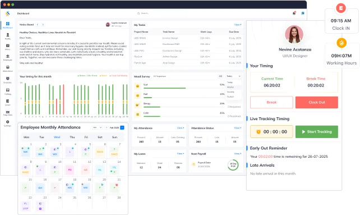Click the 00:00:00 live tracking timer
This screenshot has width=360, height=215.
tap(271, 132)
